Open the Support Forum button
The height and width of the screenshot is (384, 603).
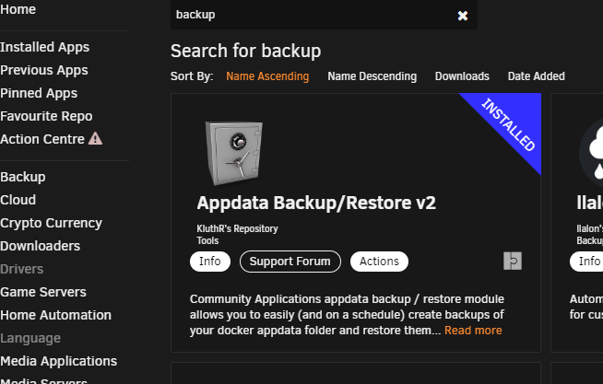click(290, 262)
